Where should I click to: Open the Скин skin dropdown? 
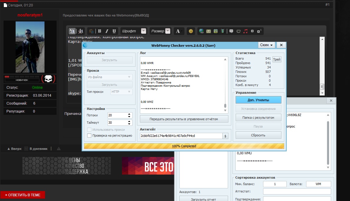click(x=266, y=45)
